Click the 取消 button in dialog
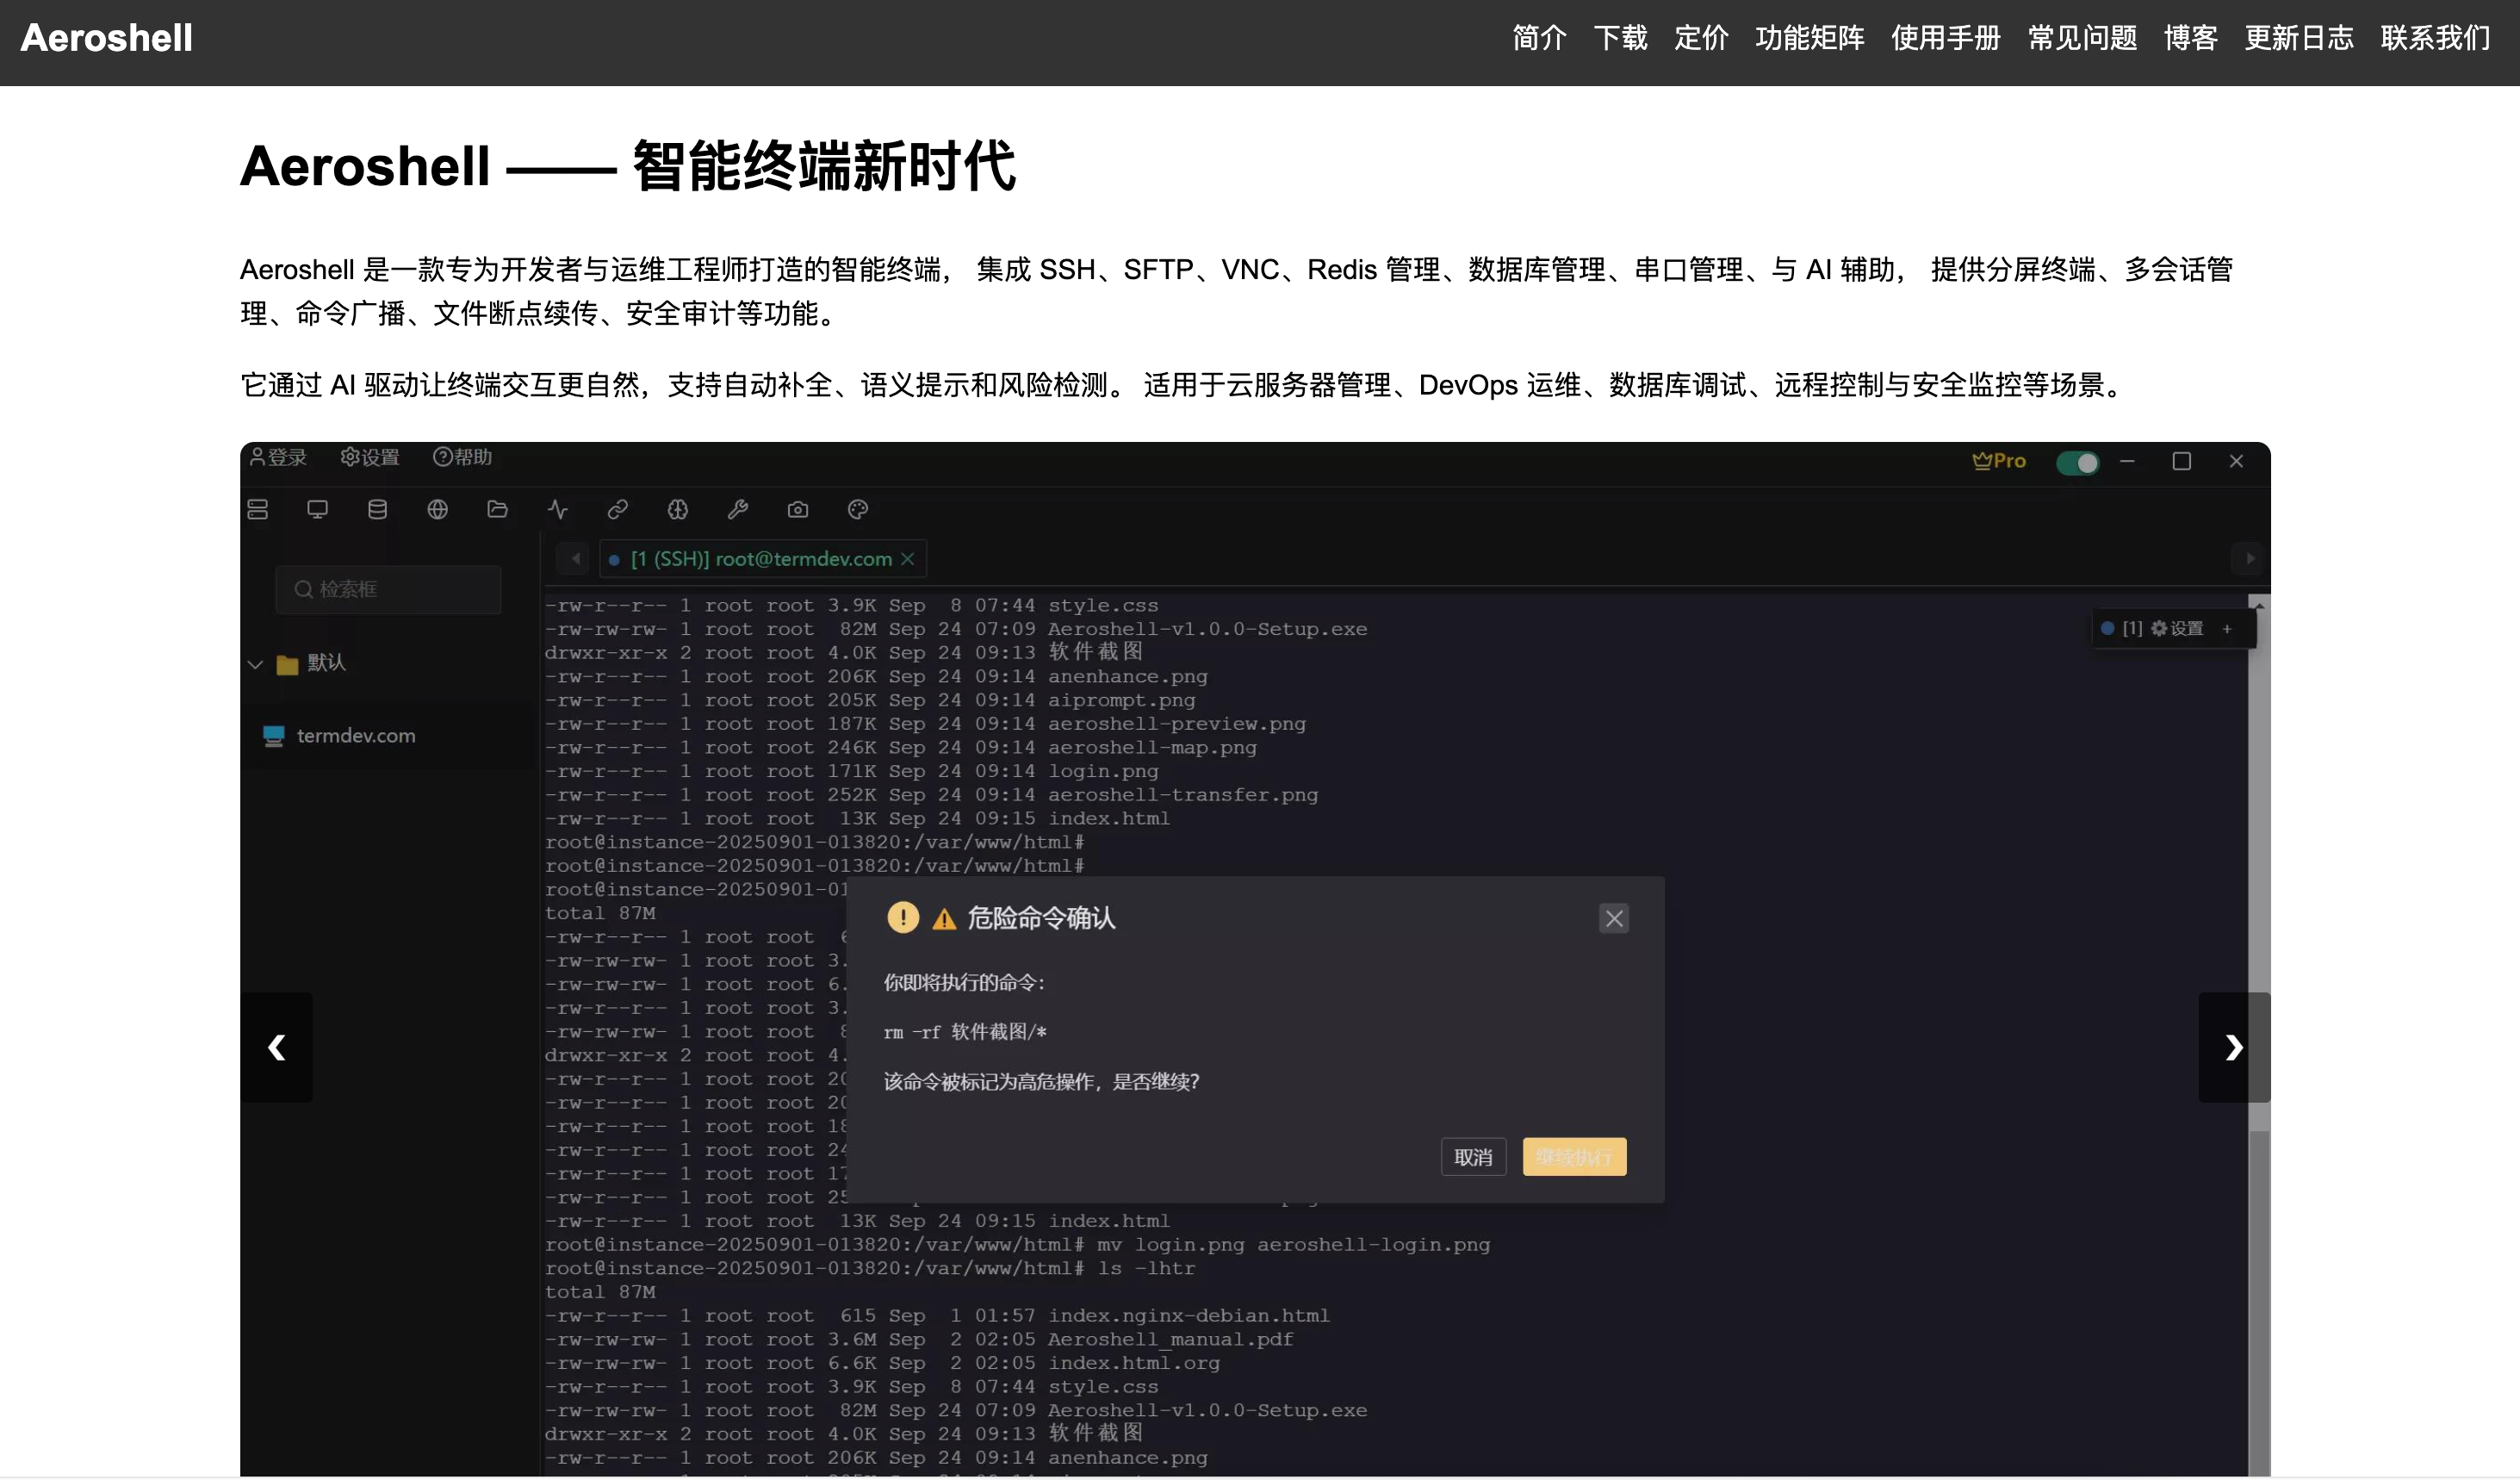This screenshot has width=2520, height=1480. tap(1473, 1157)
